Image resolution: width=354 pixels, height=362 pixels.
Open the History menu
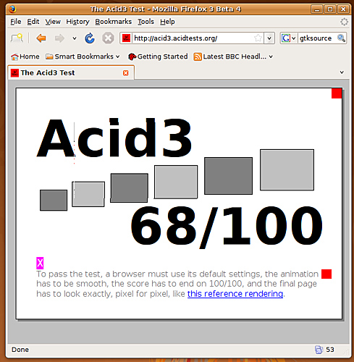click(x=77, y=22)
